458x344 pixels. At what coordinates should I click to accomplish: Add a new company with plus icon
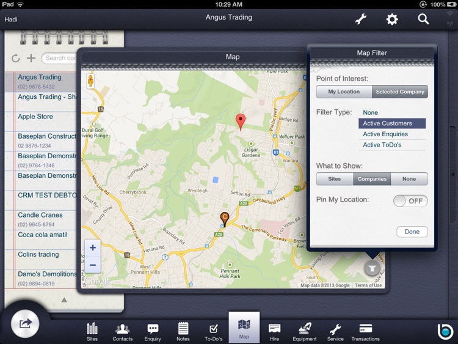click(x=31, y=58)
